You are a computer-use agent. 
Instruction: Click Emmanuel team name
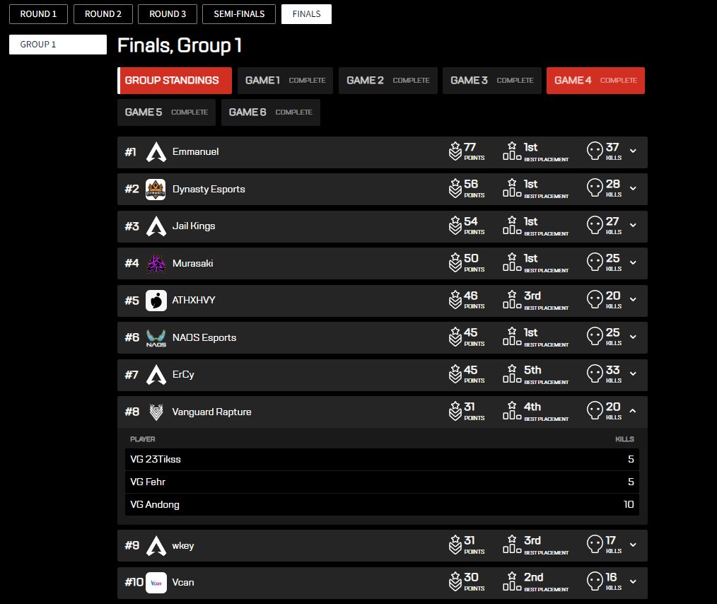tap(195, 152)
